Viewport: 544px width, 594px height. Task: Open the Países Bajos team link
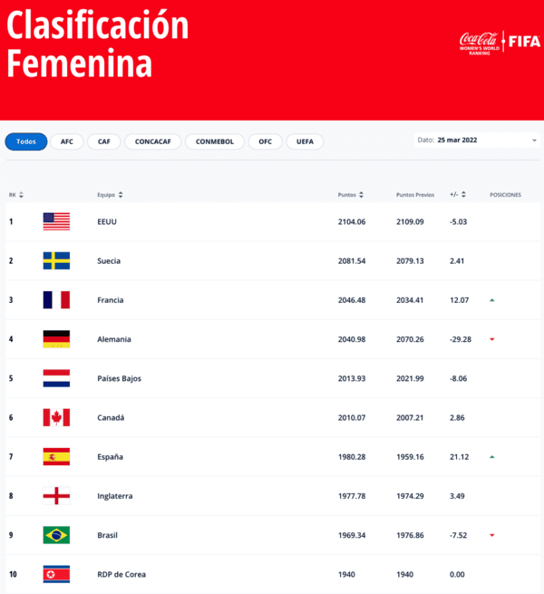tap(120, 378)
